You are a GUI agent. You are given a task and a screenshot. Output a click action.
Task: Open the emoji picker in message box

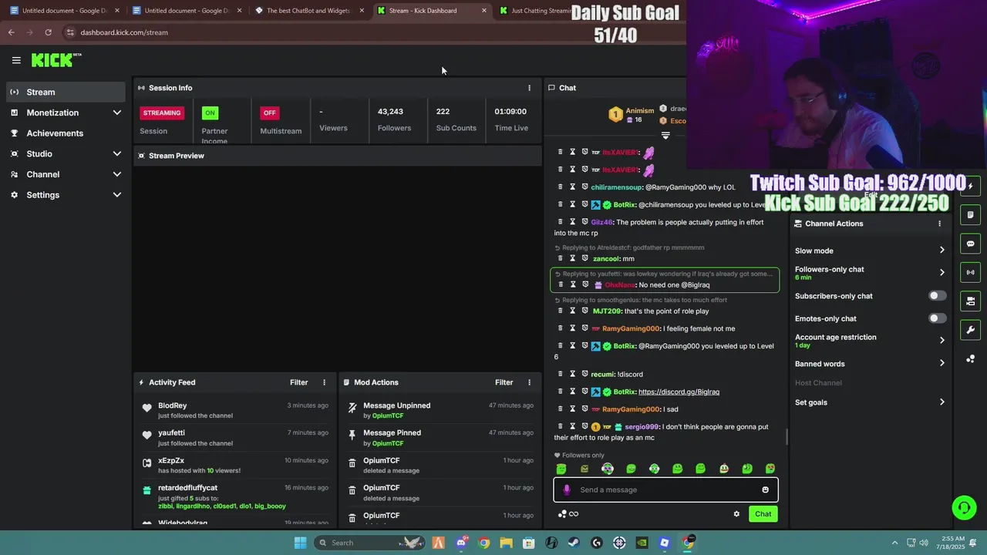765,489
